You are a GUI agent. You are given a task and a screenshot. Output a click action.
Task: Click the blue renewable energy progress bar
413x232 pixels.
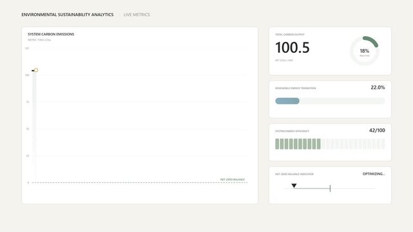click(x=287, y=101)
